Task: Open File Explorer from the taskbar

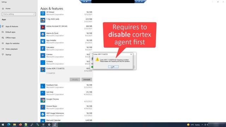Action: [14, 125]
